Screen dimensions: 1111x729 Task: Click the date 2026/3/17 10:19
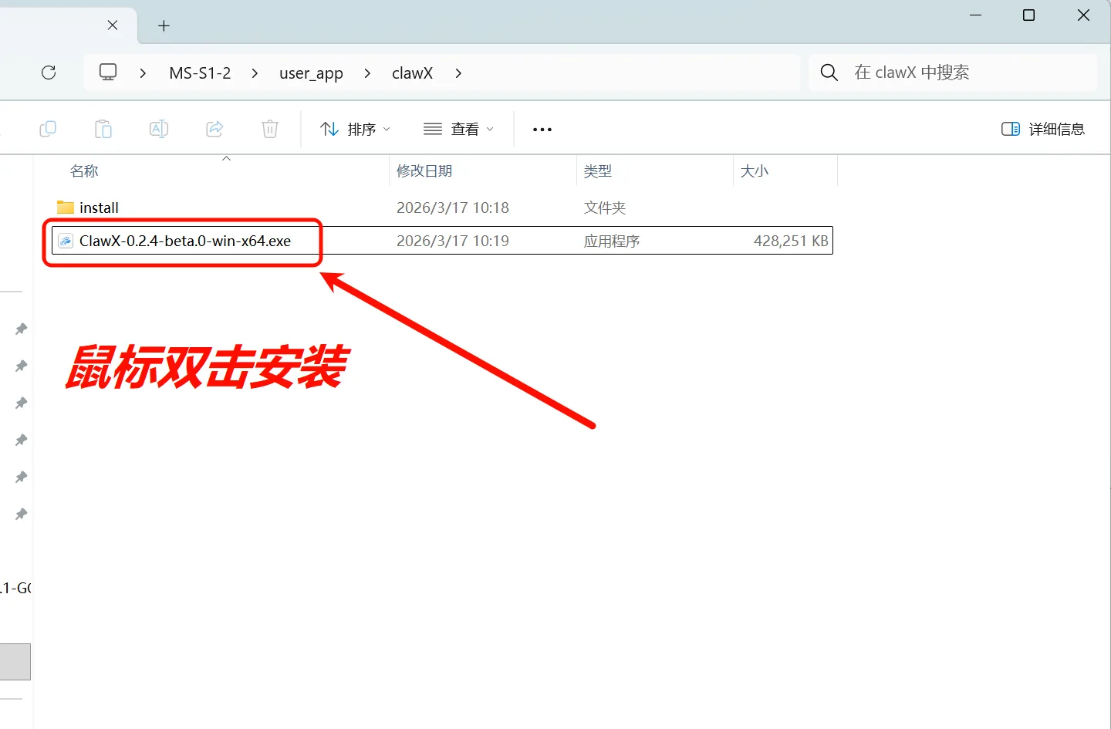(x=453, y=241)
